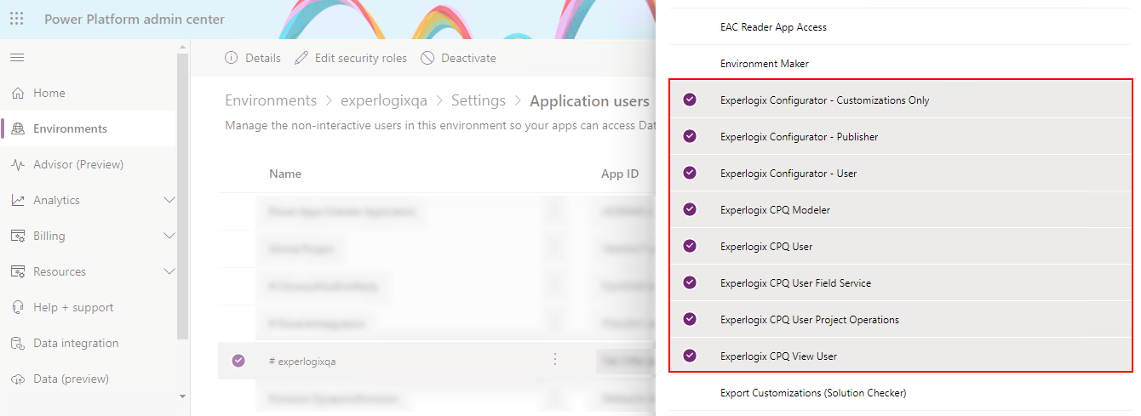Click the Deactivate circle icon
The image size is (1141, 416).
coord(427,58)
